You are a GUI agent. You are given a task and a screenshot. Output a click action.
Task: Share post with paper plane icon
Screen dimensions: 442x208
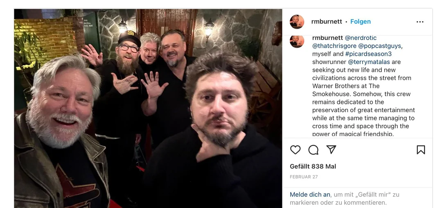tap(331, 150)
